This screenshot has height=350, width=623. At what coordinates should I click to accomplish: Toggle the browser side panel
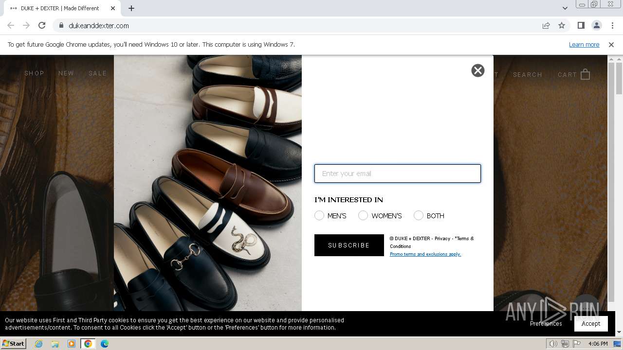pos(581,26)
